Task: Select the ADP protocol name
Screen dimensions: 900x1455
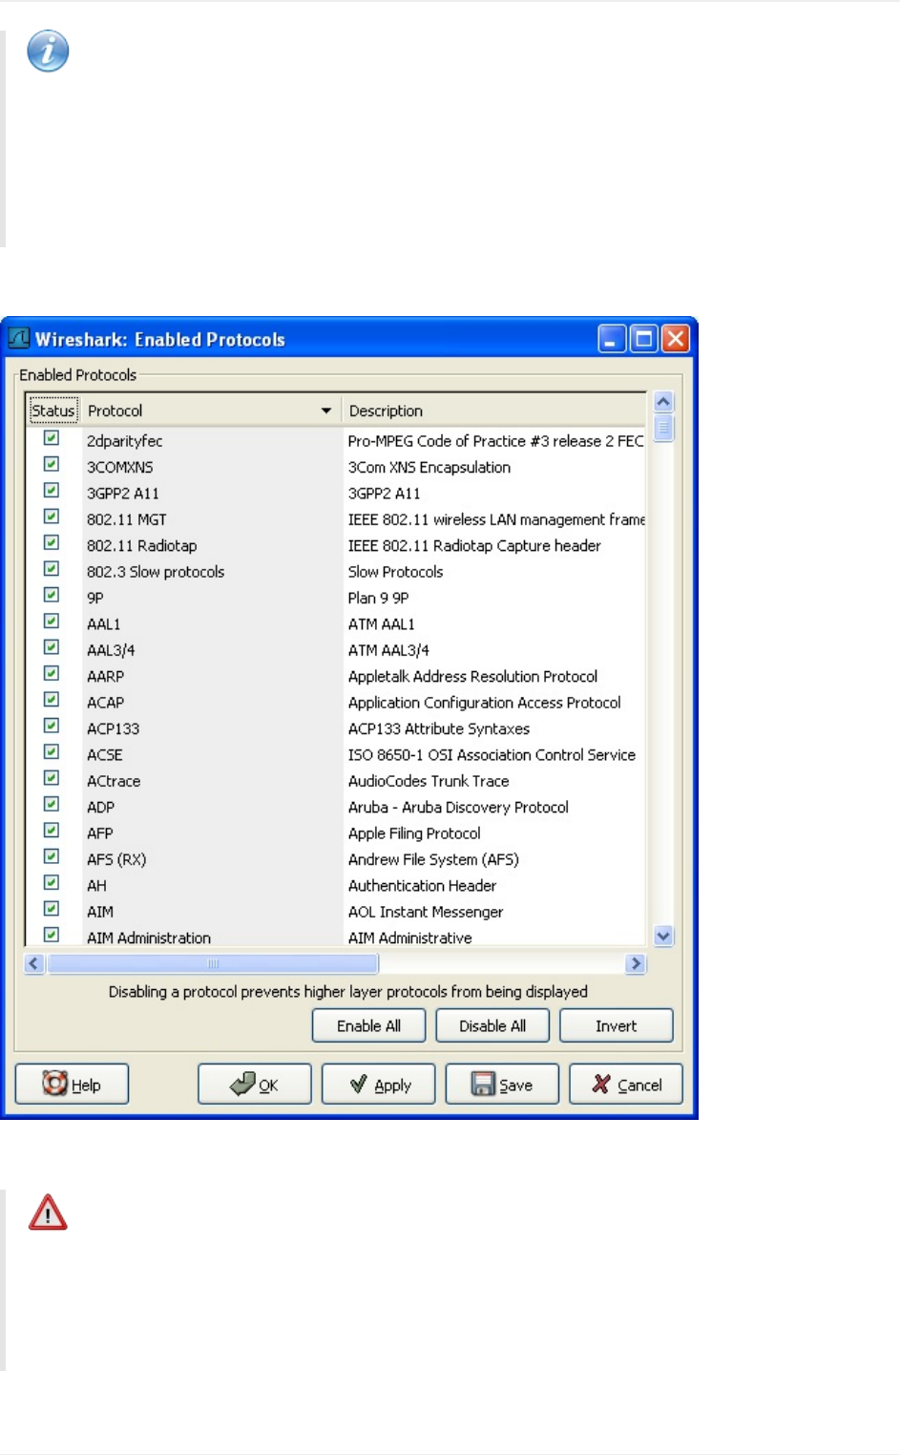Action: pos(100,807)
